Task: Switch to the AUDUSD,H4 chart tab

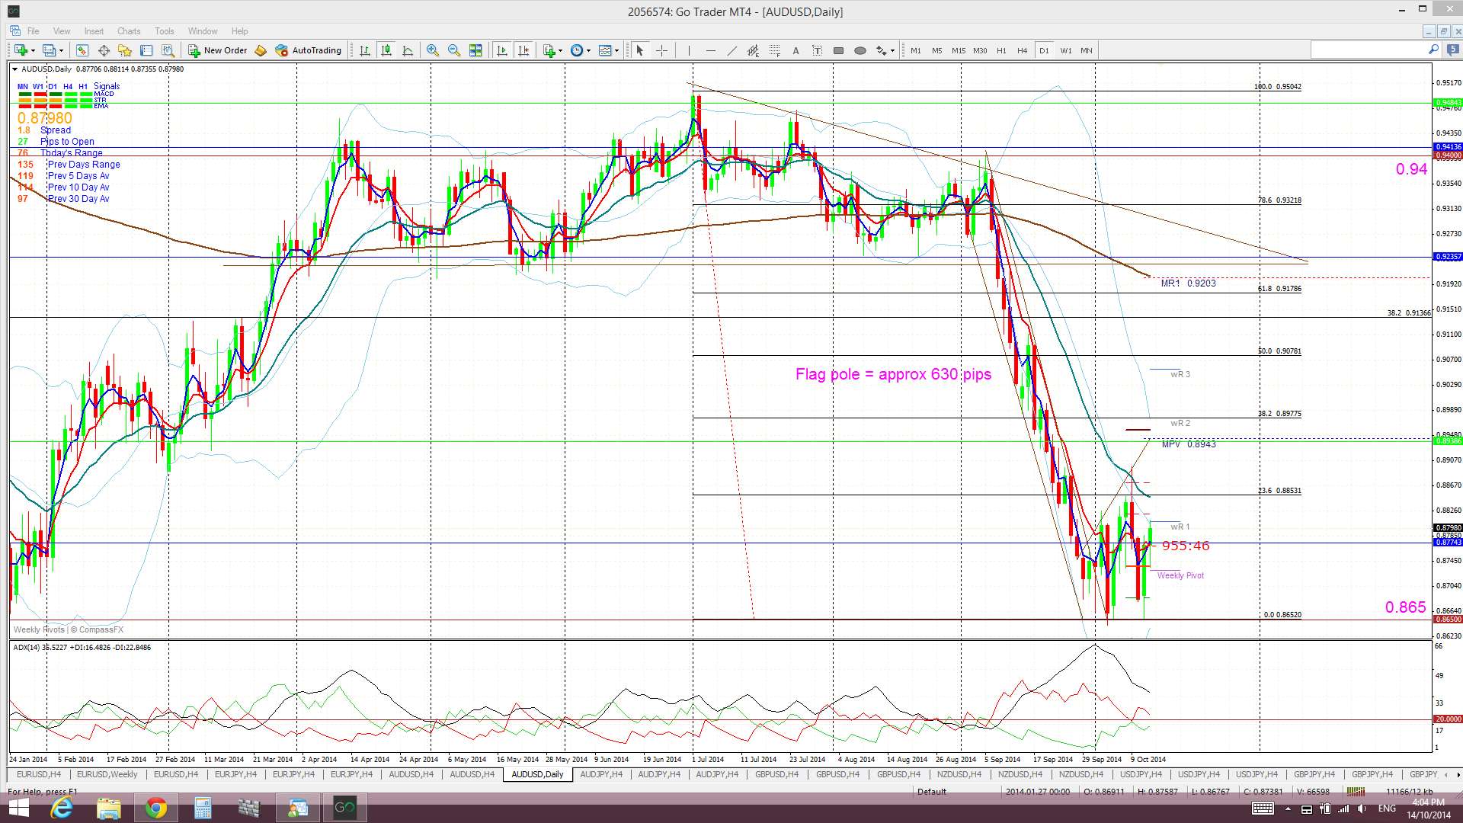Action: (411, 774)
